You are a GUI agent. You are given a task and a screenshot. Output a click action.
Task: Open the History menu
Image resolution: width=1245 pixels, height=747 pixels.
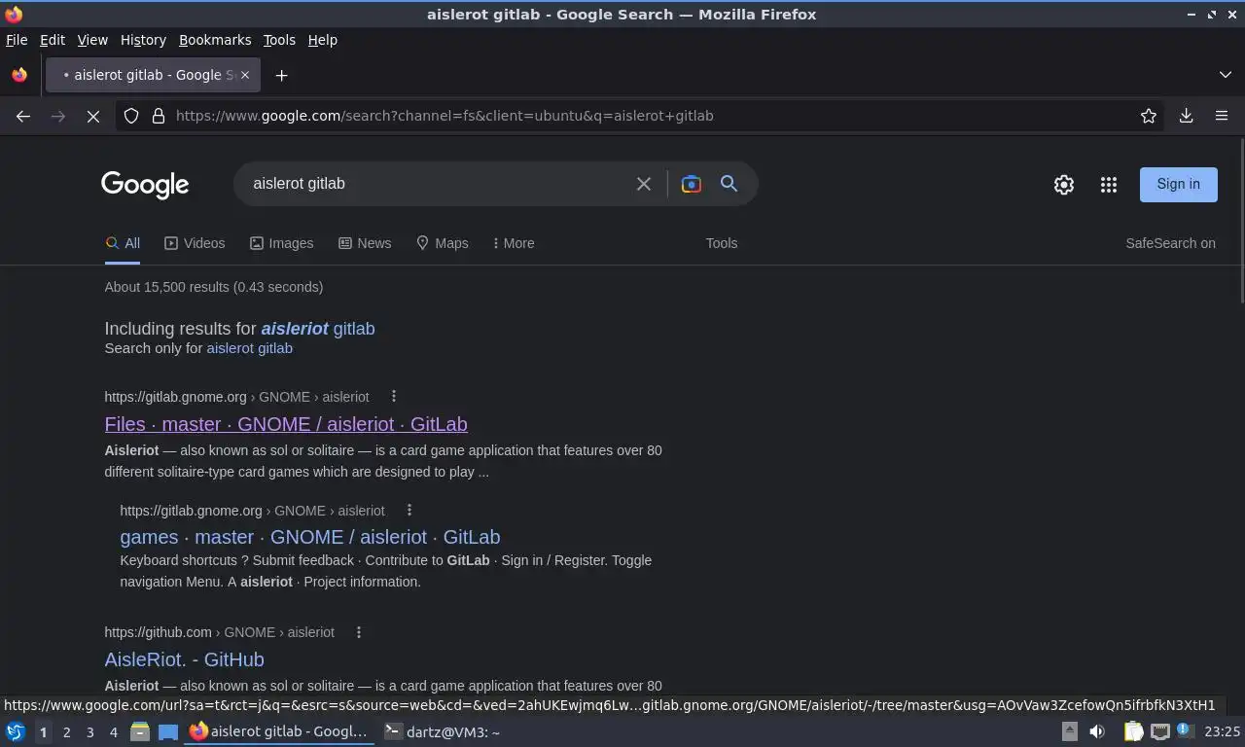143,40
